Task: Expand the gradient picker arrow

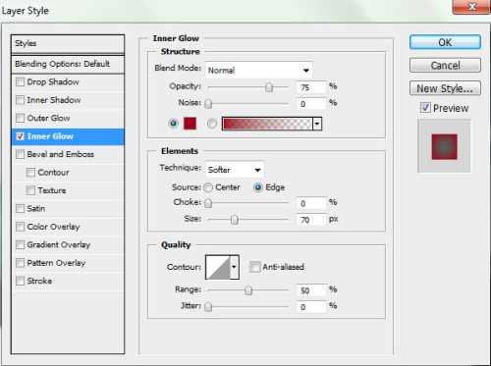Action: tap(317, 124)
